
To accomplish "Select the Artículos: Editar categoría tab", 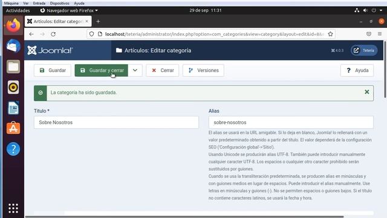I will coord(58,21).
